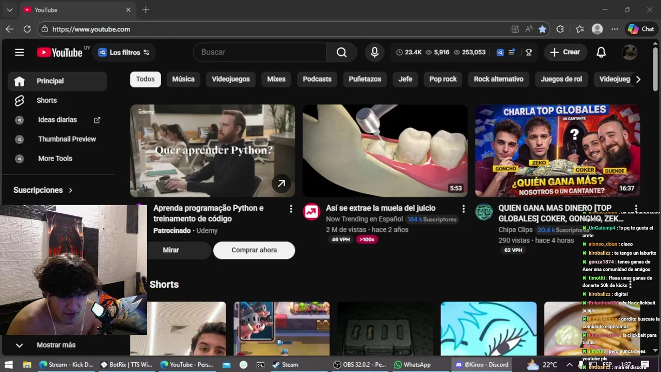Screen dimensions: 661x372
Task: Start voice search with the microphone
Action: coord(374,52)
